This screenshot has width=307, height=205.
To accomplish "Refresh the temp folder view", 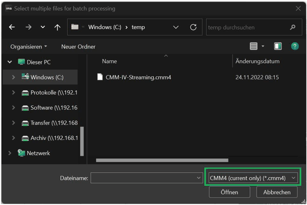I will (193, 27).
